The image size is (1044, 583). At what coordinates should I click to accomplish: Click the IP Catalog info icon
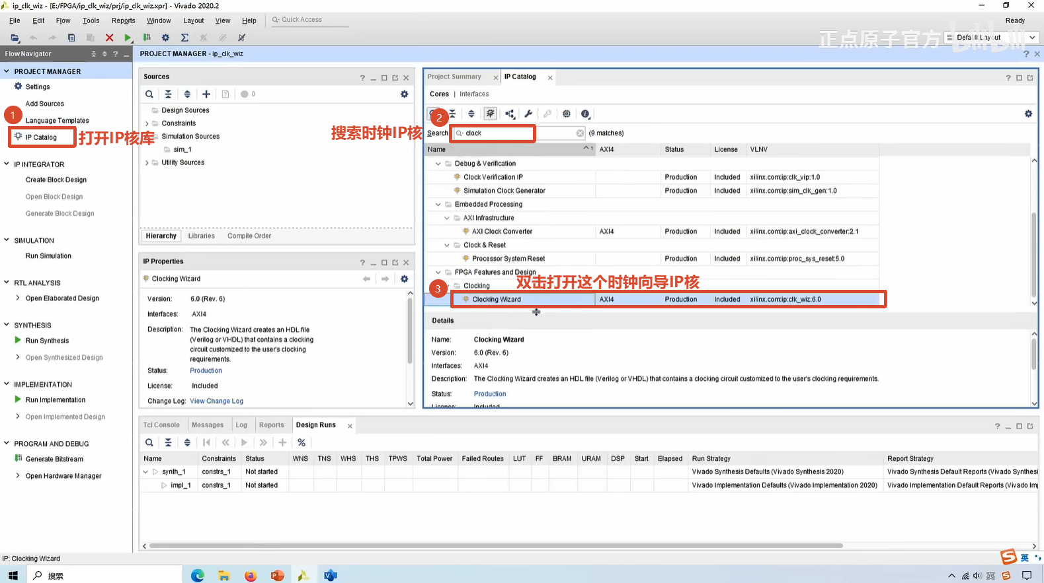click(x=585, y=114)
